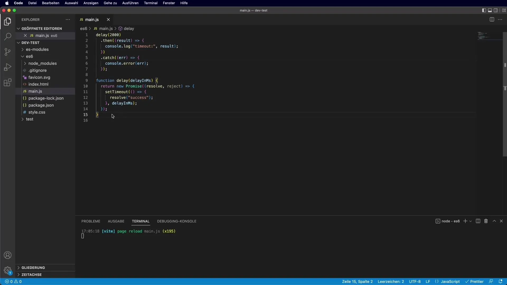Open the Hilfe menu
Viewport: 507px width, 285px height.
184,3
